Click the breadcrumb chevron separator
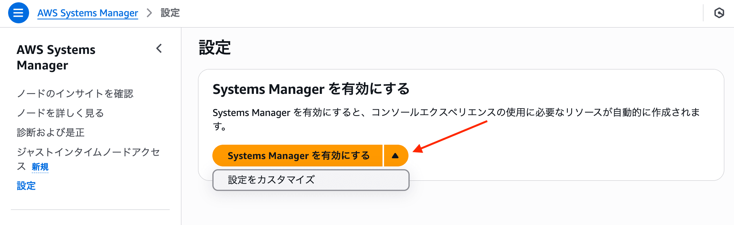The image size is (734, 225). (x=149, y=13)
